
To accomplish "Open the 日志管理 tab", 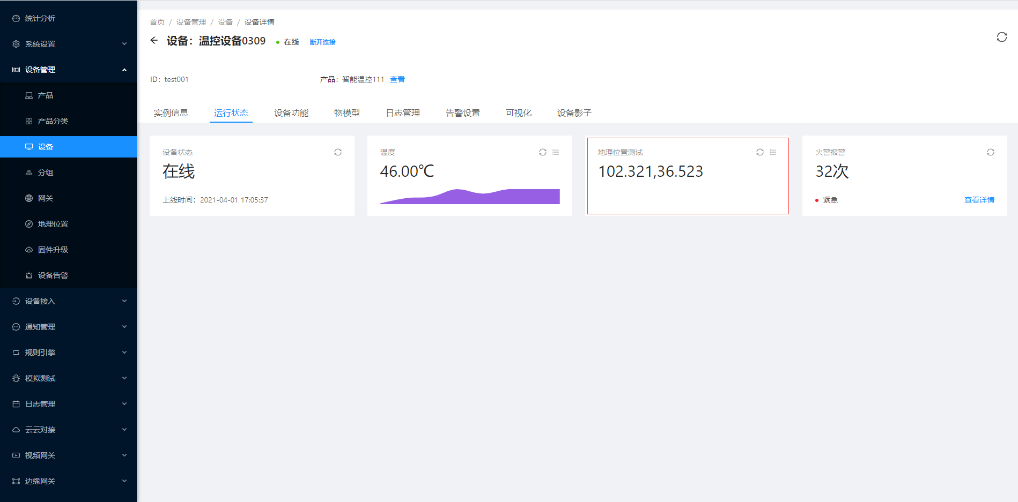I will (403, 113).
